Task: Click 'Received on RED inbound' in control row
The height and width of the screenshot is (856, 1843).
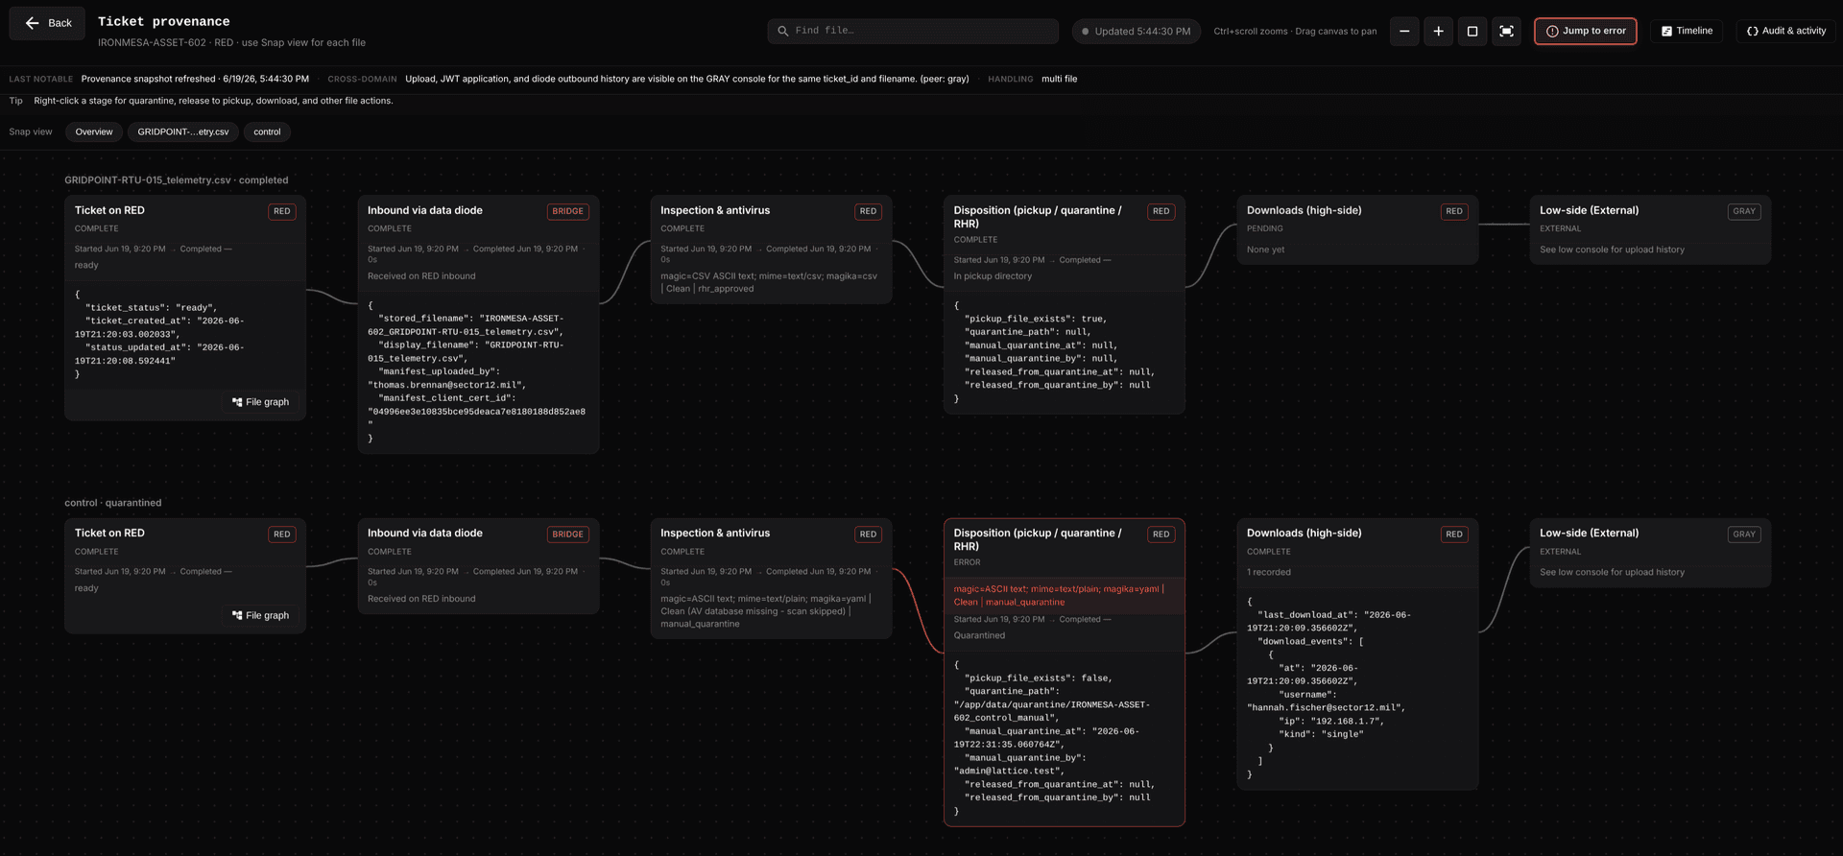Action: 421,599
